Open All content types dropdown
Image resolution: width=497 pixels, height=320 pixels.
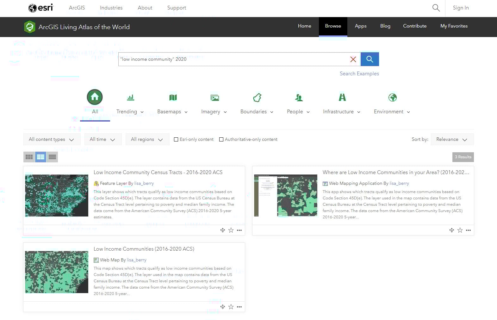point(52,139)
